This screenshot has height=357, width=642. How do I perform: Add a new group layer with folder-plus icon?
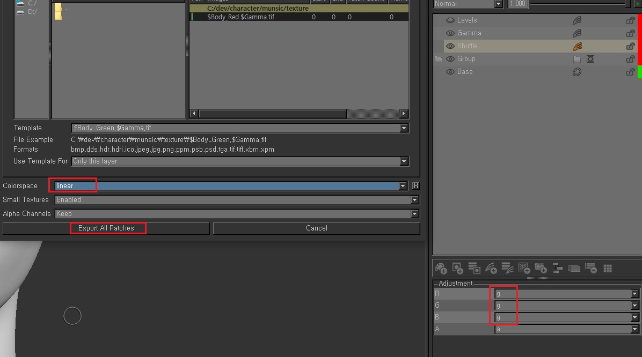(x=541, y=268)
